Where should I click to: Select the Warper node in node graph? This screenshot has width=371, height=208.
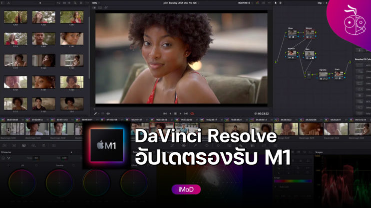pyautogui.click(x=309, y=33)
